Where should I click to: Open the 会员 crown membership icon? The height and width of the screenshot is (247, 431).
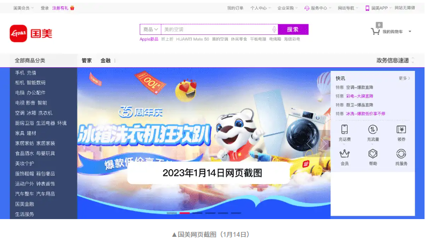344,154
